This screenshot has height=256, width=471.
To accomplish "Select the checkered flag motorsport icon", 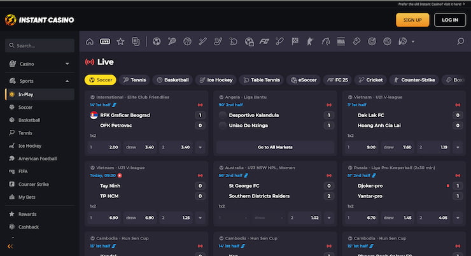I will tap(295, 41).
